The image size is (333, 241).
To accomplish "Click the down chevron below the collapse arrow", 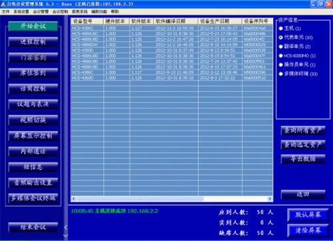I will [65, 236].
